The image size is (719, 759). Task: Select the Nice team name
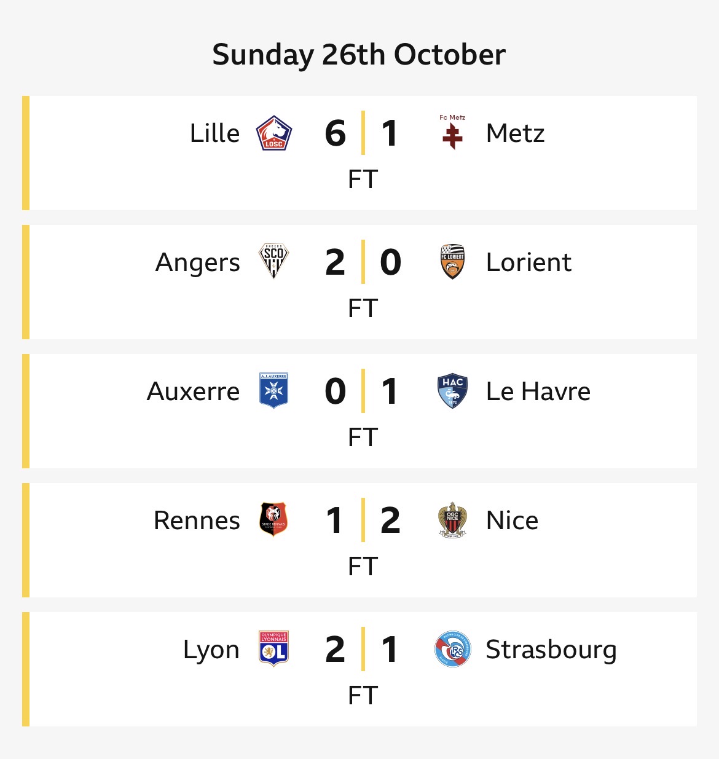pyautogui.click(x=512, y=521)
